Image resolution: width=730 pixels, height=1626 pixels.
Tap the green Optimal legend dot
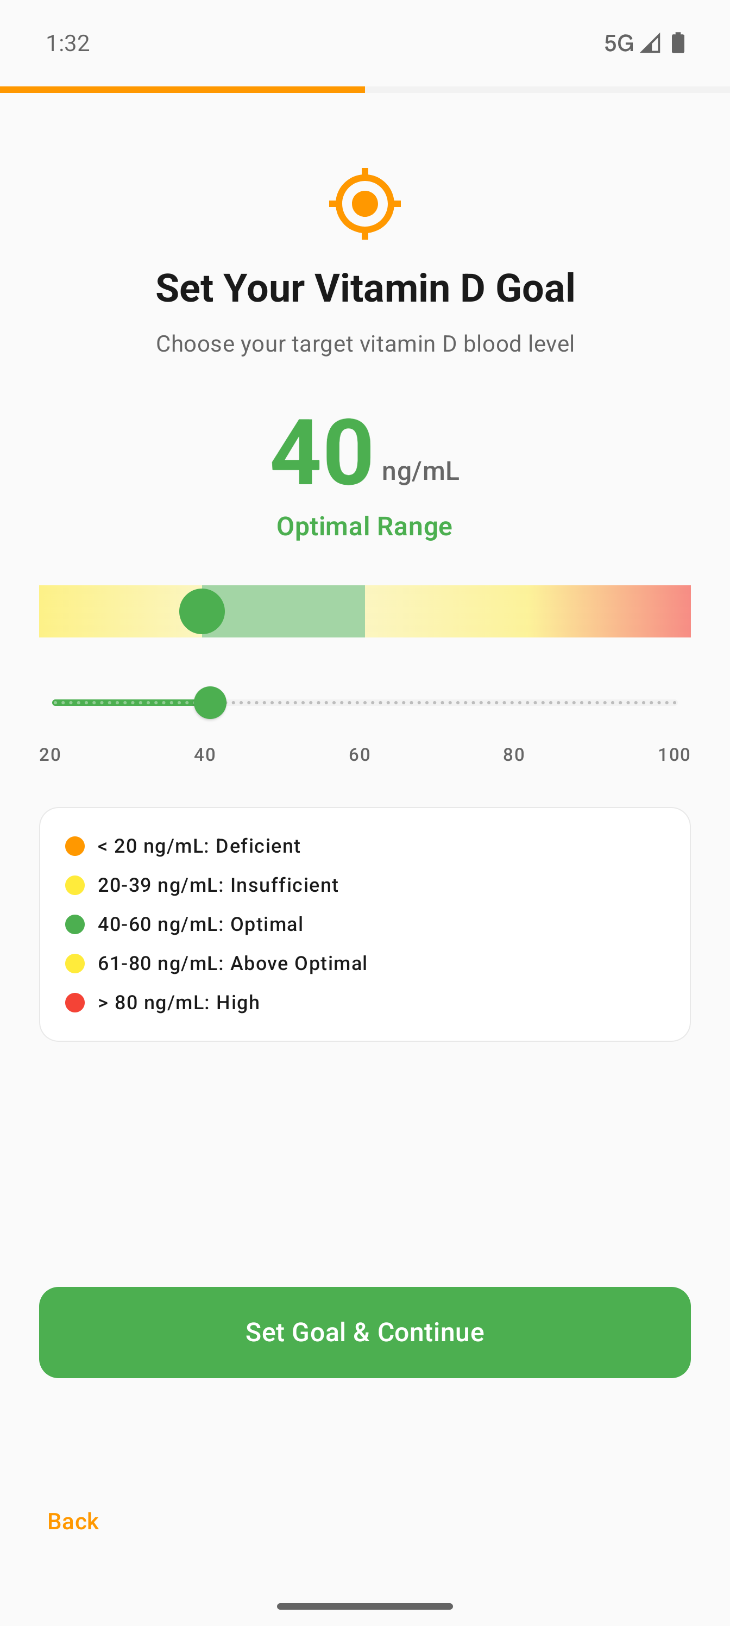75,924
